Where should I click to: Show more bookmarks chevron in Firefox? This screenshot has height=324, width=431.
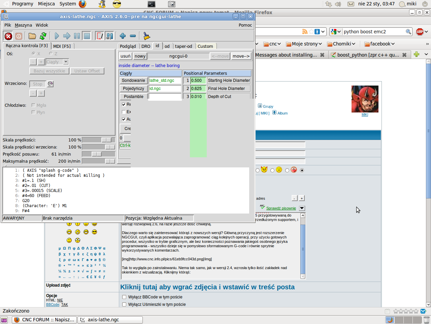coord(427,44)
